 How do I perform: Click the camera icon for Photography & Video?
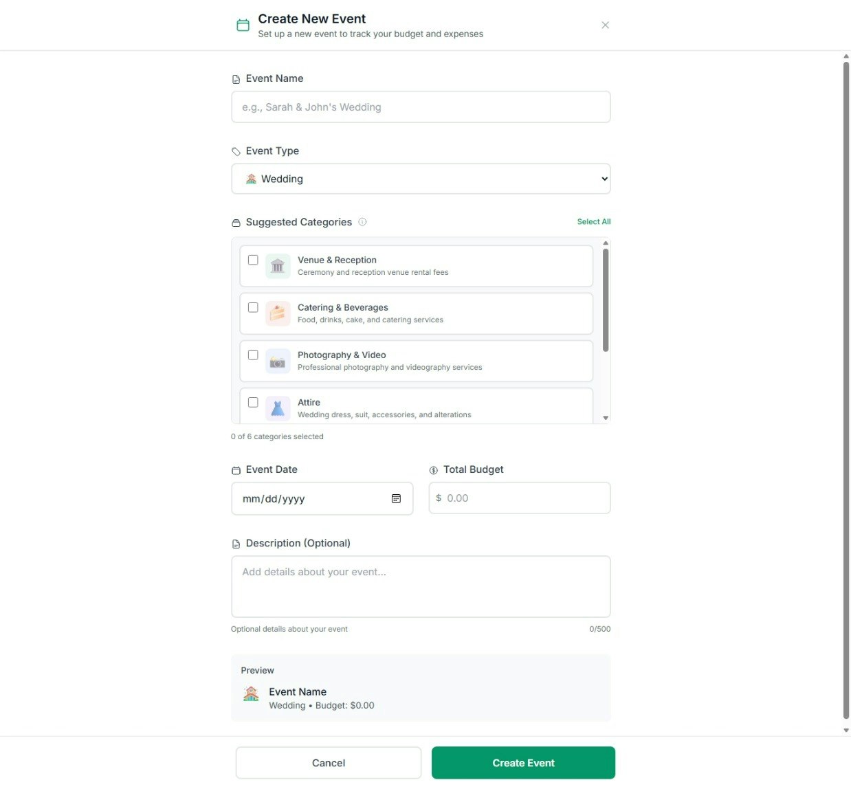pyautogui.click(x=278, y=361)
